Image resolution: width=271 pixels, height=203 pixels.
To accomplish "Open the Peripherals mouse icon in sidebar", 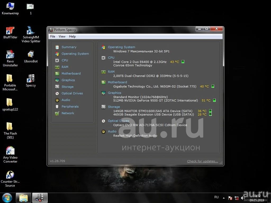I will click(x=57, y=107).
